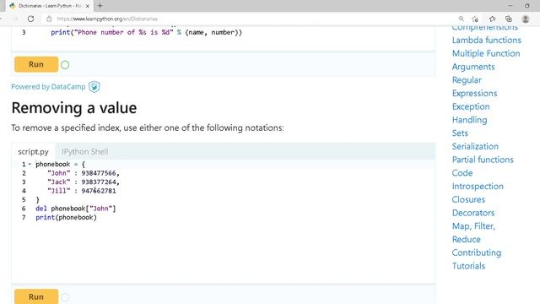This screenshot has height=304, width=540.
Task: Open the Sets tutorial link
Action: click(x=460, y=133)
